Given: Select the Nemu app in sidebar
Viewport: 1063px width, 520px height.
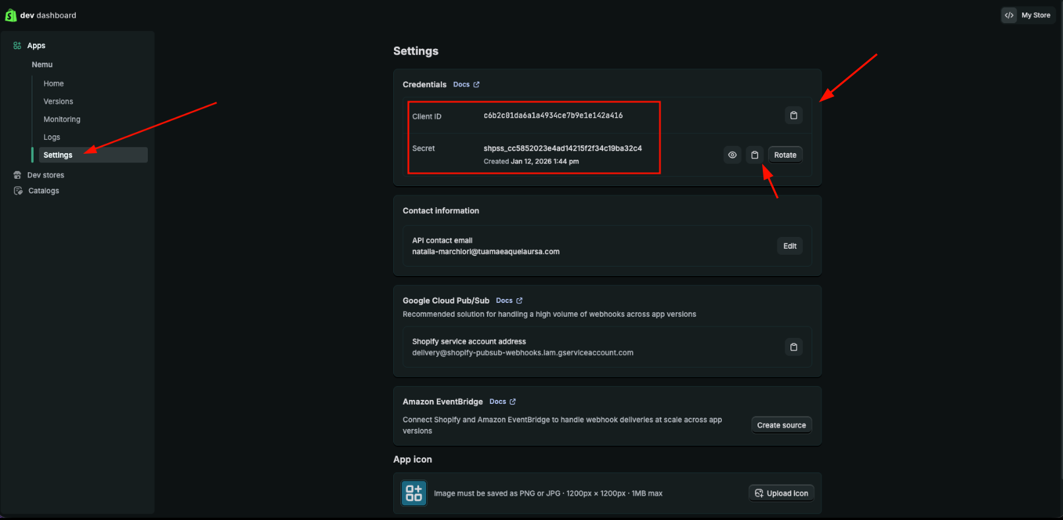Looking at the screenshot, I should 42,65.
